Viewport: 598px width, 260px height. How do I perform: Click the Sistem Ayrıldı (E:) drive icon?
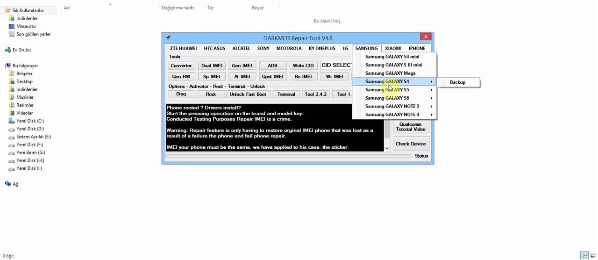tap(12, 137)
